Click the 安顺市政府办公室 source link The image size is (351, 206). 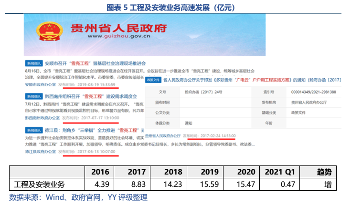tap(41, 84)
